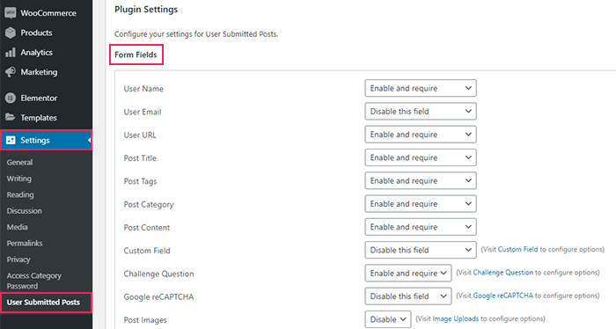The image size is (616, 329).
Task: Open the Discussion settings submenu
Action: pos(24,211)
